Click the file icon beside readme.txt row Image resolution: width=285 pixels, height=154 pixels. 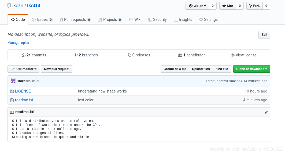(12, 100)
